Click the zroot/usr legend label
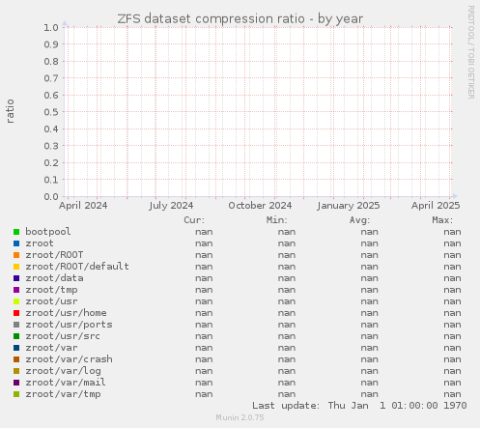This screenshot has height=428, width=480. click(x=51, y=301)
